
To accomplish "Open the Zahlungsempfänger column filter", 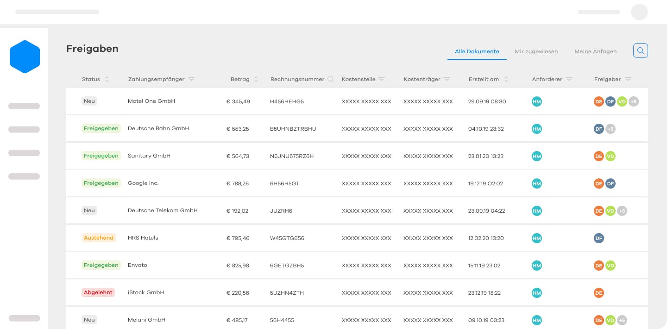I will click(191, 79).
